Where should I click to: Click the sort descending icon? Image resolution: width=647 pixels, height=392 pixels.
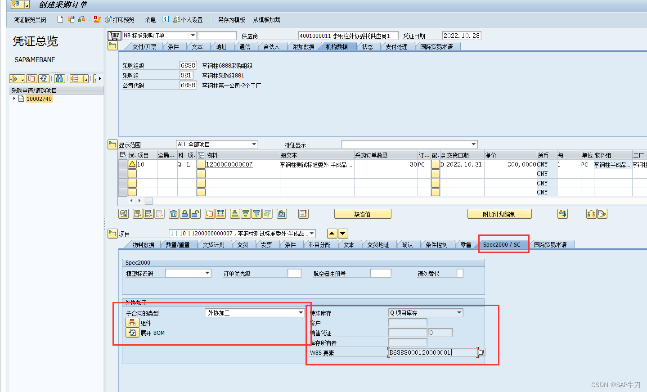(x=246, y=214)
